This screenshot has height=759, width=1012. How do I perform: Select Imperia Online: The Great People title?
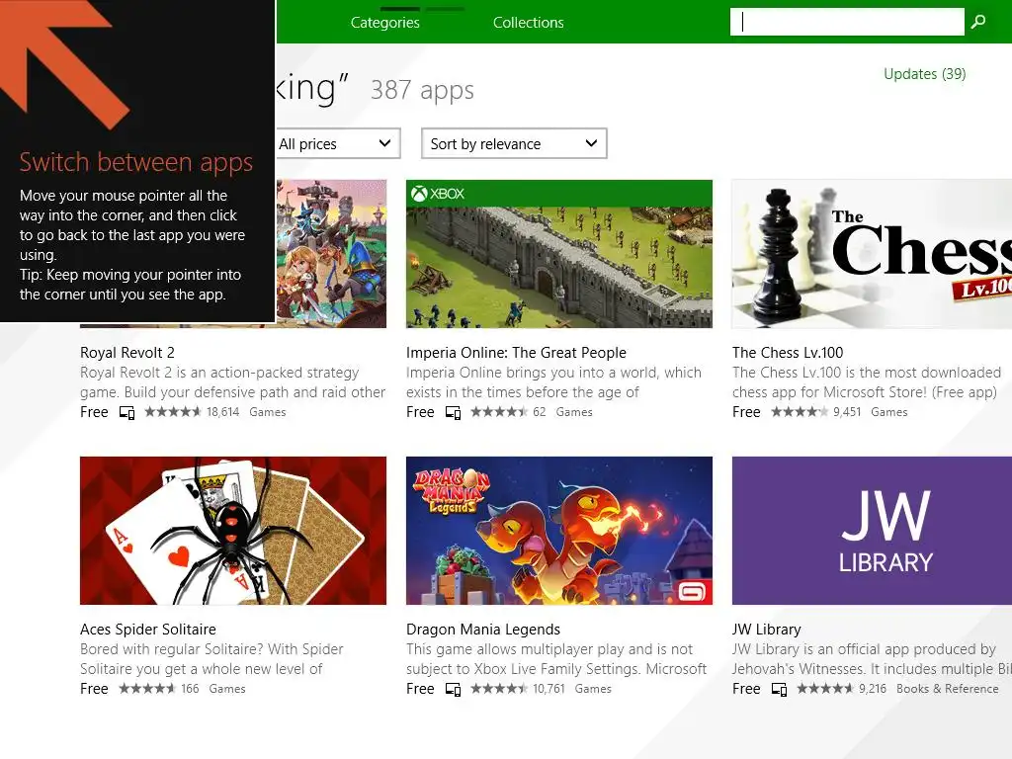coord(516,353)
